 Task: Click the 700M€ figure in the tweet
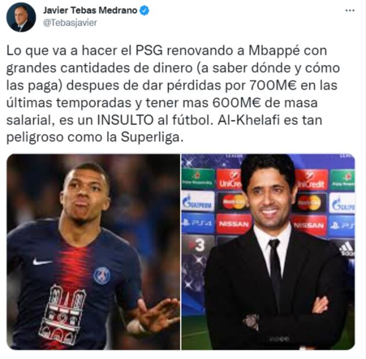(x=273, y=86)
